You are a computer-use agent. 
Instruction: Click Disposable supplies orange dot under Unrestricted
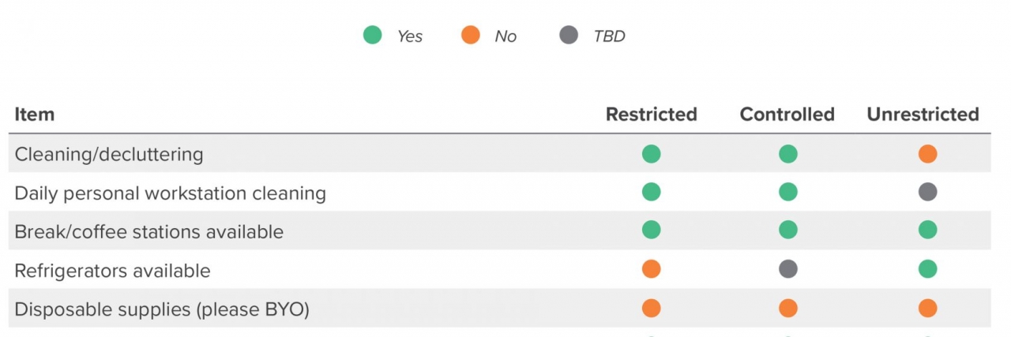(x=928, y=308)
